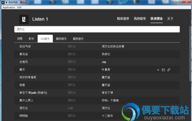This screenshot has height=121, width=192.
Task: Open the album 哎呦，不错哦
Action: pyautogui.click(x=110, y=100)
